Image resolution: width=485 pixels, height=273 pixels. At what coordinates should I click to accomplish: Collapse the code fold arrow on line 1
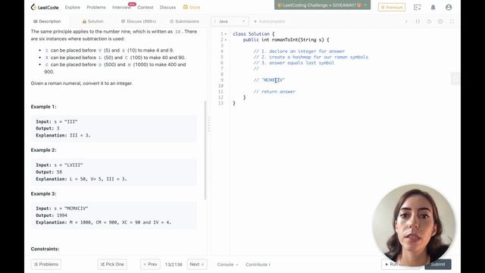click(x=226, y=34)
